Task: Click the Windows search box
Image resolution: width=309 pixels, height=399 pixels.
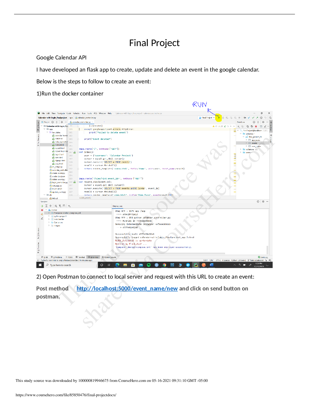Action: click(x=71, y=265)
